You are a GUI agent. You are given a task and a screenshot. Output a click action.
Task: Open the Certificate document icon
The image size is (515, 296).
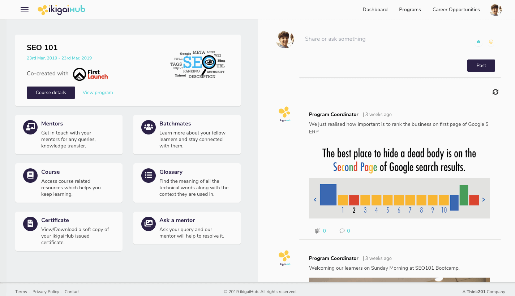coord(30,224)
